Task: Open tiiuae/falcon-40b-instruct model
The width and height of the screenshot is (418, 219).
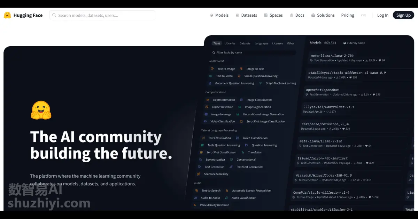Action: click(x=323, y=158)
